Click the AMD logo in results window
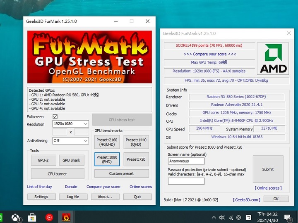This screenshot has height=223, width=298. pos(273,59)
